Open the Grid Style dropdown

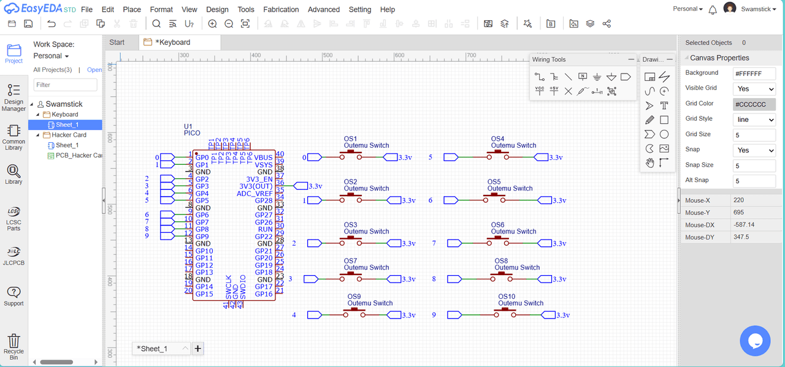coord(754,119)
